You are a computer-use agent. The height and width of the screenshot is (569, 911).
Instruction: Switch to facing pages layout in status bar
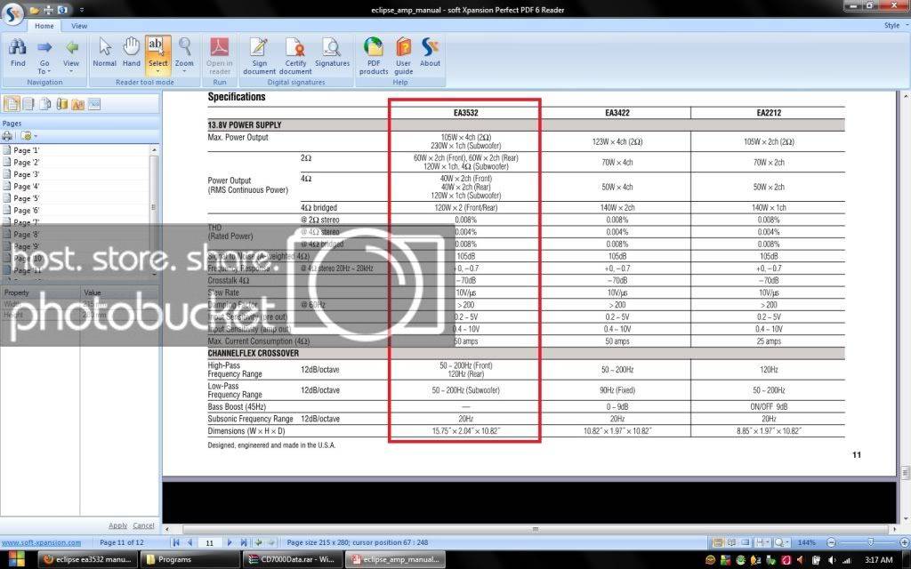(732, 542)
